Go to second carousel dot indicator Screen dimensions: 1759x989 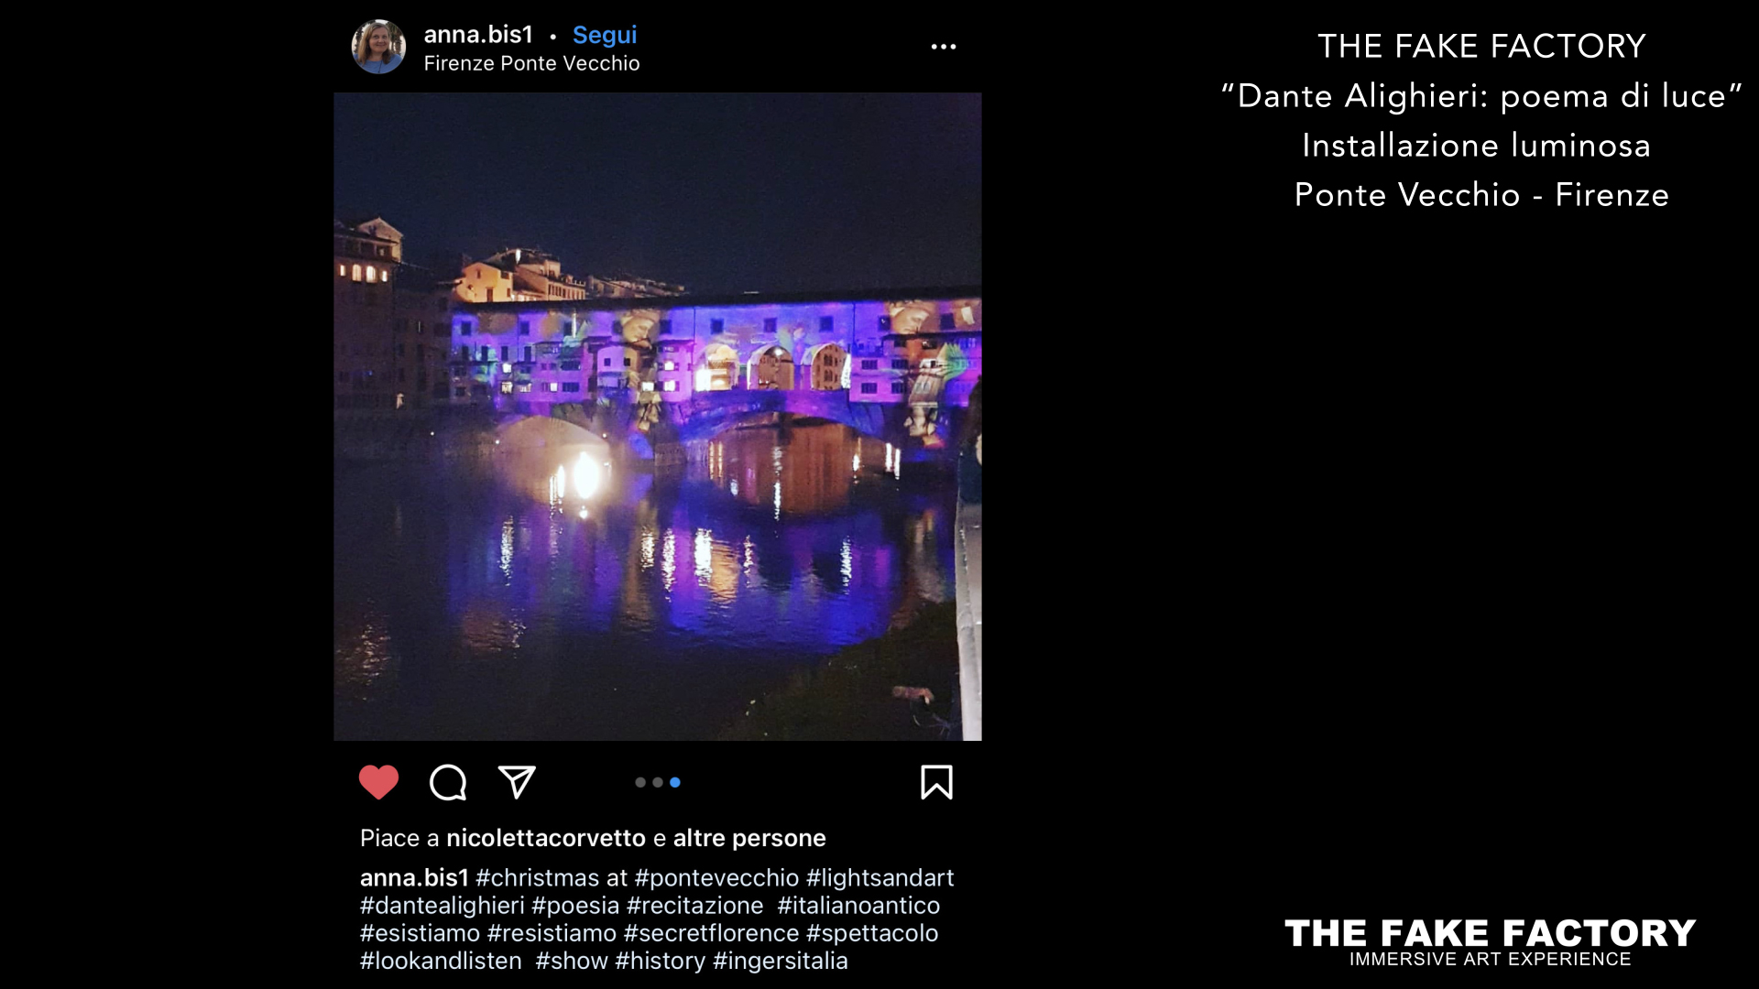pyautogui.click(x=658, y=782)
